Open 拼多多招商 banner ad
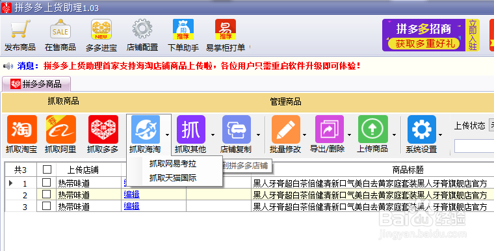The height and width of the screenshot is (251, 494). (423, 35)
